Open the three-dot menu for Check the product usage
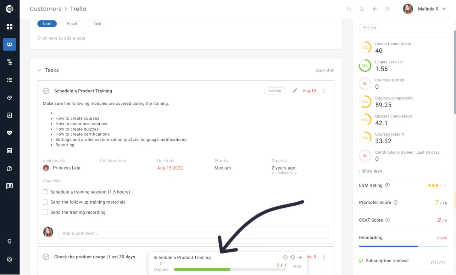 (x=324, y=257)
